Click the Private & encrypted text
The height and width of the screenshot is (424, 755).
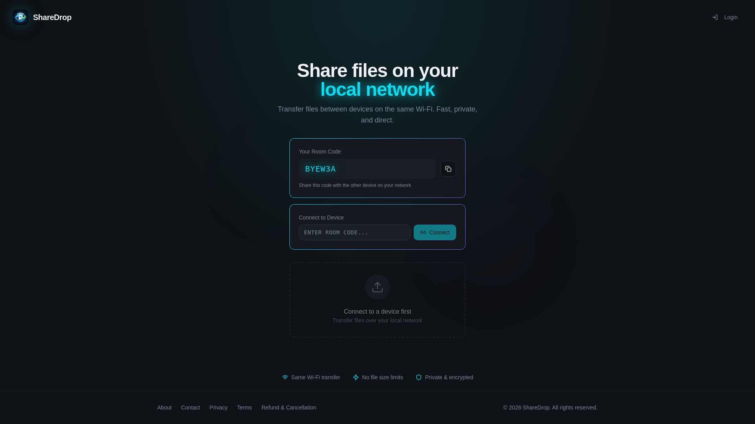(449, 377)
